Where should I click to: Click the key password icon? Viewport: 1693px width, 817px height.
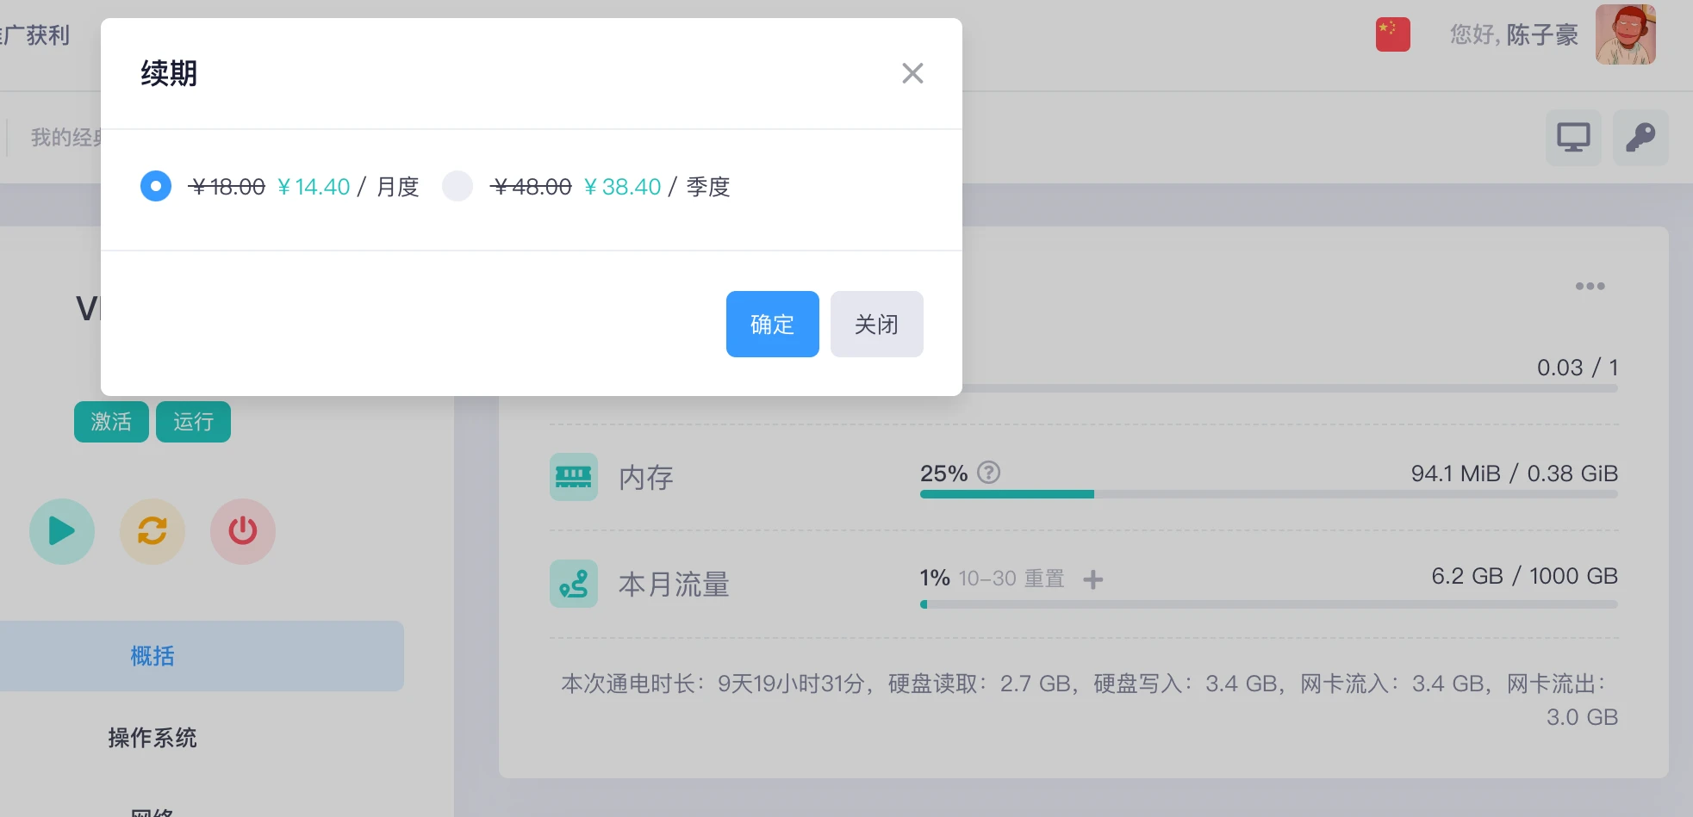pos(1640,138)
